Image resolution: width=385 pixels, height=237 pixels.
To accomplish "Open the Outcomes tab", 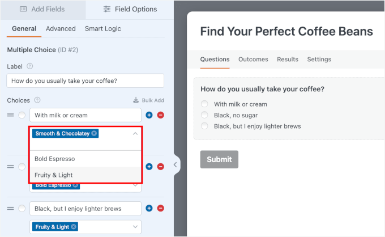I will [253, 60].
